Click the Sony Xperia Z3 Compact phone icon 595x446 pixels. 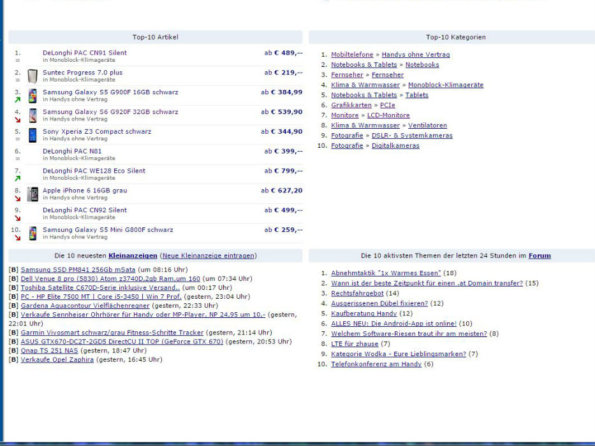pos(33,135)
